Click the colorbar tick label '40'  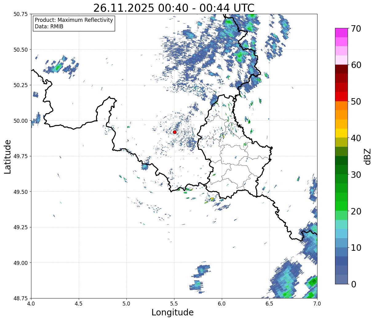(x=356, y=138)
